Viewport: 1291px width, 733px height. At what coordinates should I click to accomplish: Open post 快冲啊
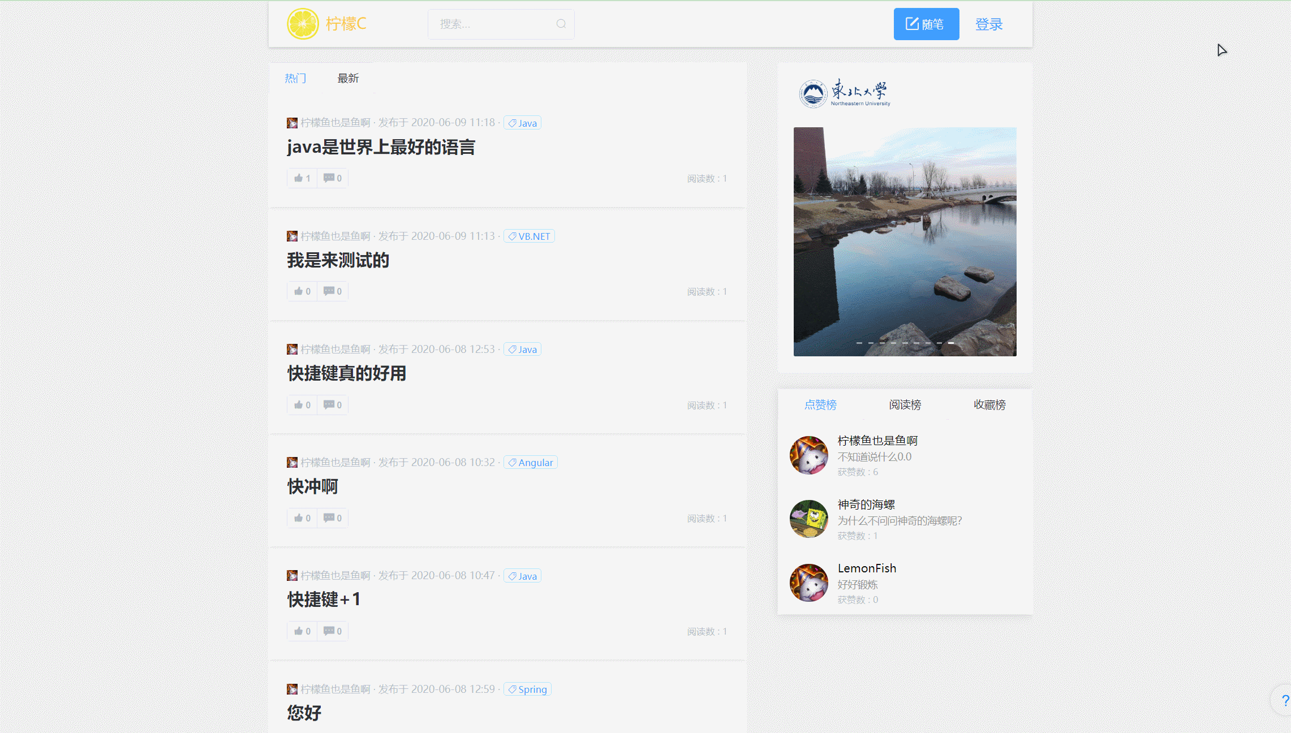point(312,486)
